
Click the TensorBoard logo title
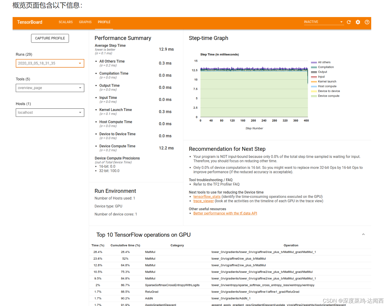[30, 22]
